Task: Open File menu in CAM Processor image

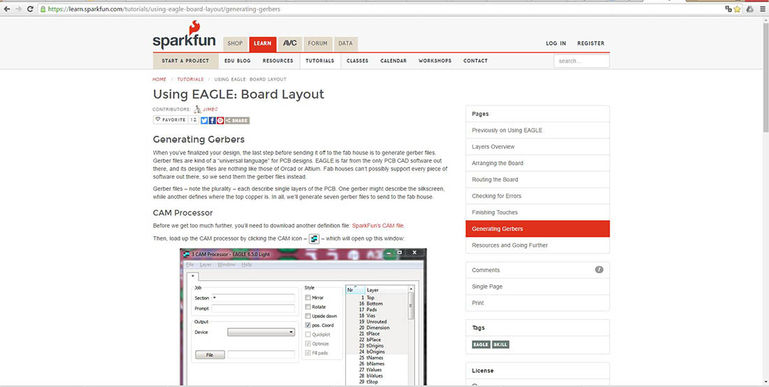Action: pos(189,265)
